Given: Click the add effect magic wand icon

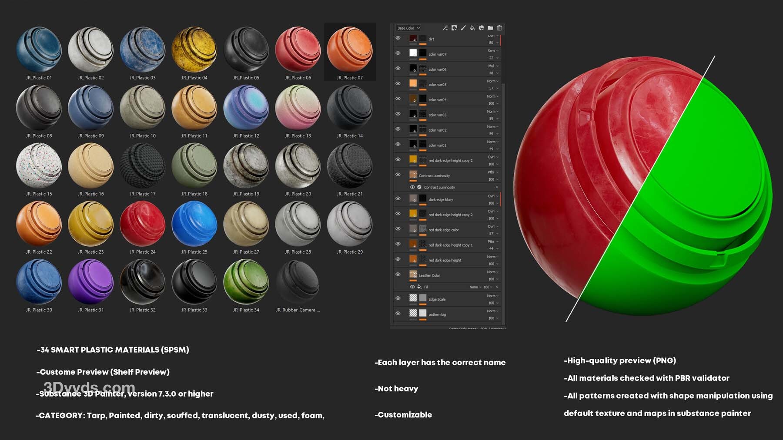Looking at the screenshot, I should coord(445,28).
